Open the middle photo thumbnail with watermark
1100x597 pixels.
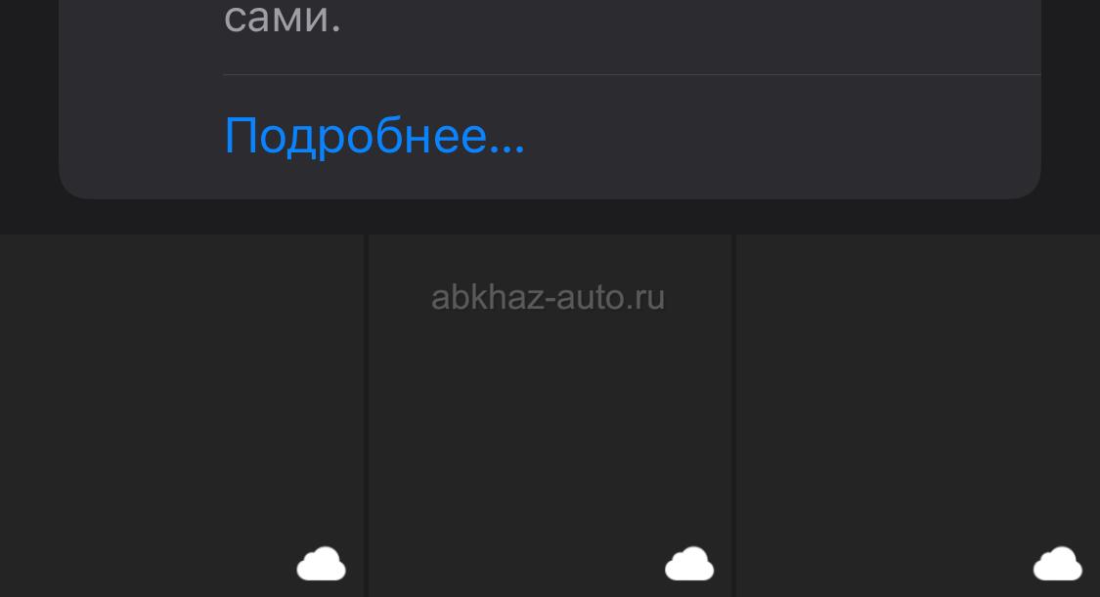pyautogui.click(x=550, y=415)
